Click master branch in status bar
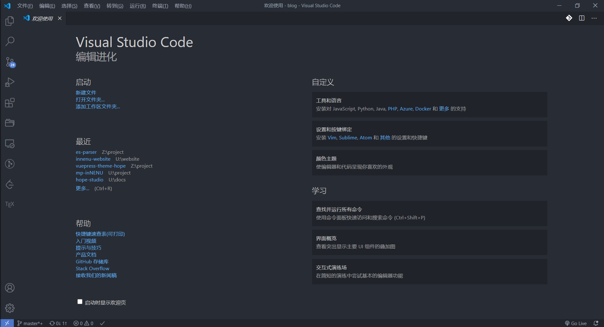Screen dimensions: 604x327 30,323
